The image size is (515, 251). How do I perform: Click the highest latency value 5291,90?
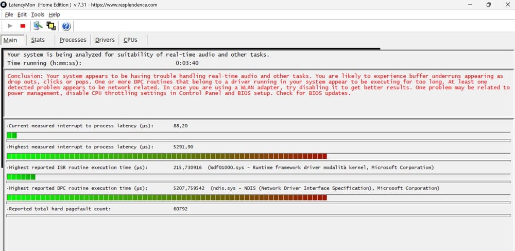[183, 147]
